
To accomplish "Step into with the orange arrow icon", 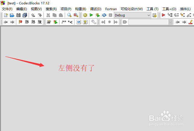I will click(x=183, y=15).
